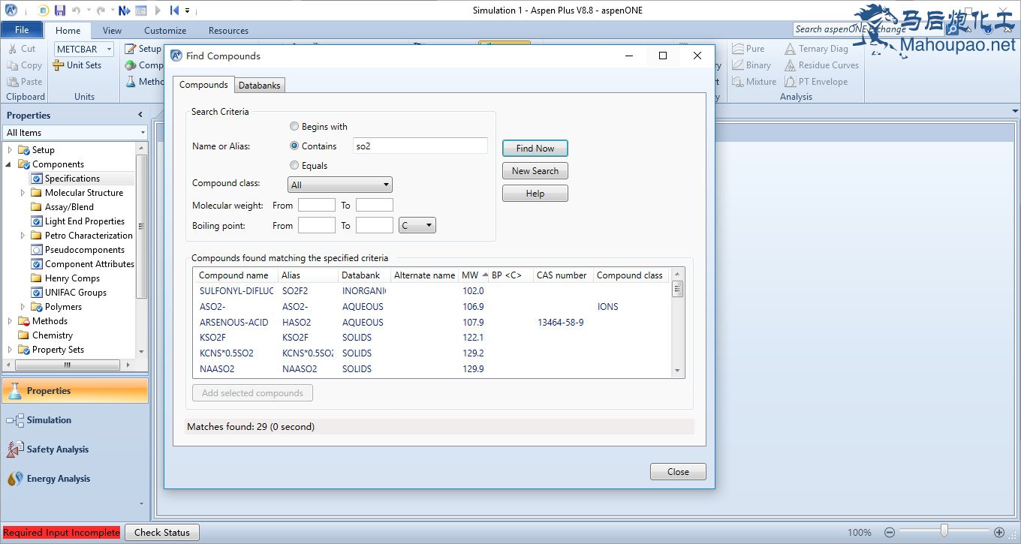
Task: Click the Name or Alias text field
Action: [420, 146]
